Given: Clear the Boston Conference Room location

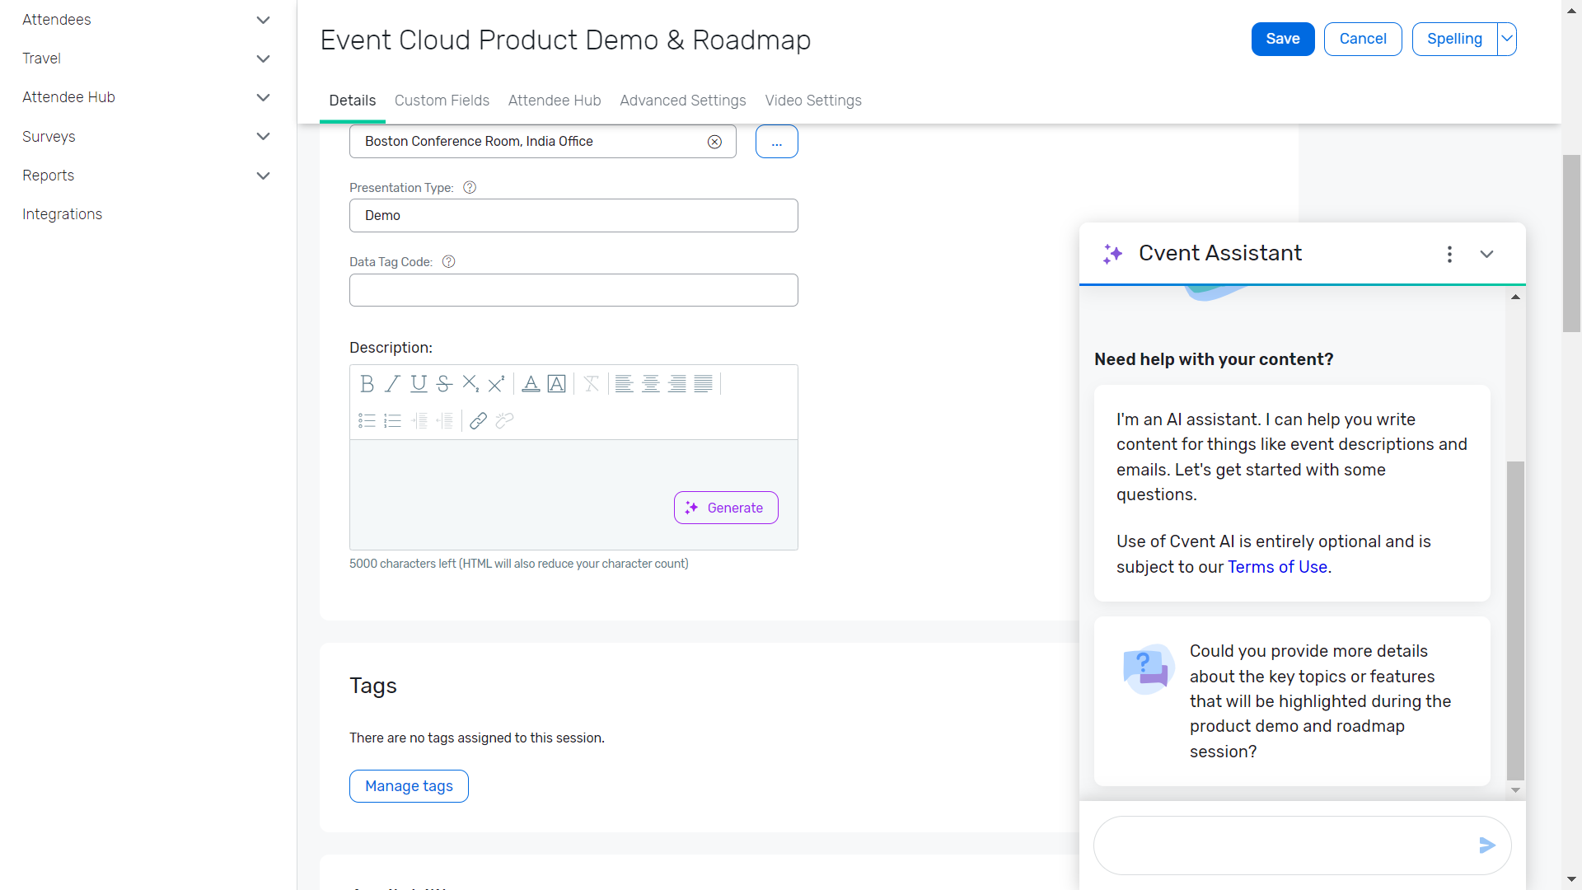Looking at the screenshot, I should point(715,142).
